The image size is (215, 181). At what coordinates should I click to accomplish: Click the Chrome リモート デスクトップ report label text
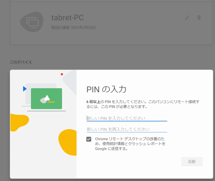coord(130,144)
